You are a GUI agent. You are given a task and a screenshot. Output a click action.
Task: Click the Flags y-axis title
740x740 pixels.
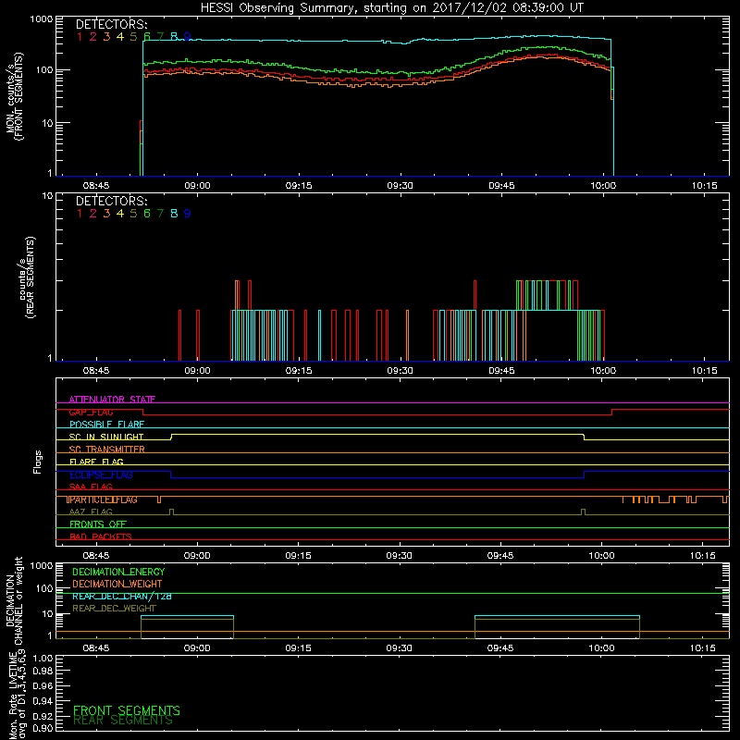[x=38, y=462]
